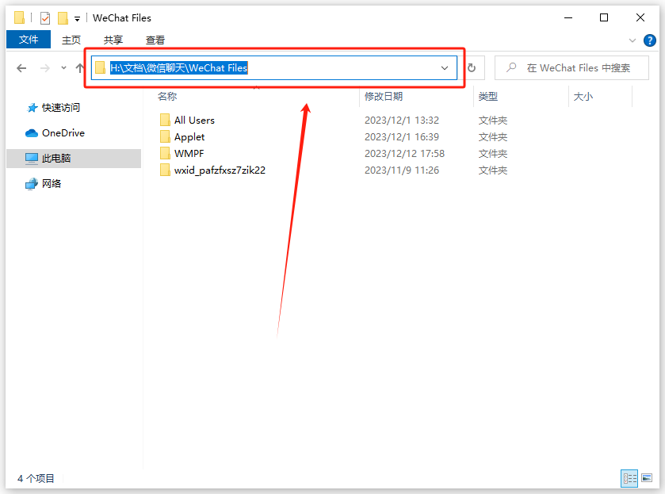Click the Properties quick access icon
The width and height of the screenshot is (665, 494).
coord(45,17)
